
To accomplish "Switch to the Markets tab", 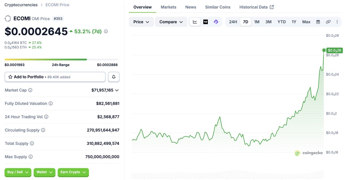I will click(168, 7).
